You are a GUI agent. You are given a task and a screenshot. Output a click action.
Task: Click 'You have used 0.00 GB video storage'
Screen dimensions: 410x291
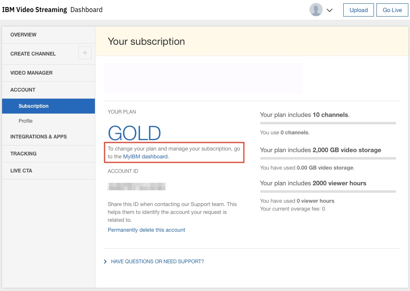(307, 167)
